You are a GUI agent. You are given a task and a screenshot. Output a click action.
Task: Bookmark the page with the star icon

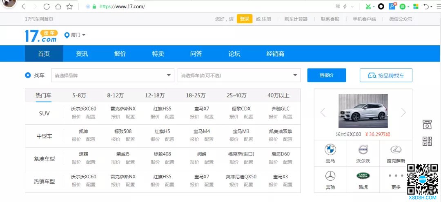[x=69, y=7]
